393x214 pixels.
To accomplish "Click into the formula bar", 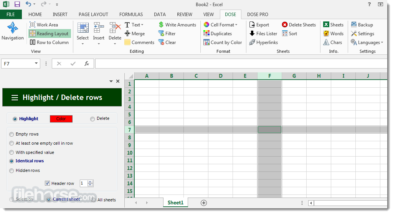I will [x=241, y=64].
